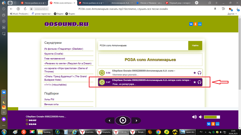Switch to tab Песня о Тбилиси

pos(149,3)
